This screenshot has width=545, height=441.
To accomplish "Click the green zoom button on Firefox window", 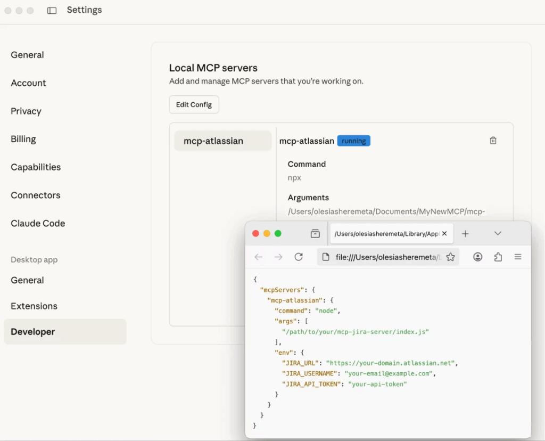I will [x=277, y=233].
